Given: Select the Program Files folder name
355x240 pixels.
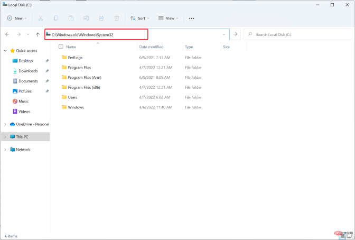Looking at the screenshot, I should 79,68.
